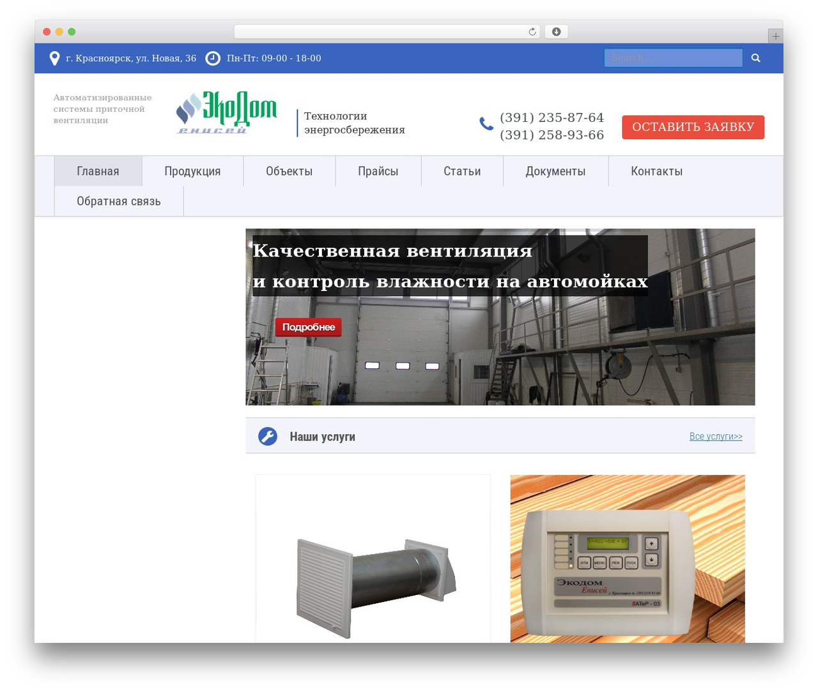Click the wrench icon next to Наши услуги
This screenshot has width=818, height=692.
pyautogui.click(x=268, y=437)
